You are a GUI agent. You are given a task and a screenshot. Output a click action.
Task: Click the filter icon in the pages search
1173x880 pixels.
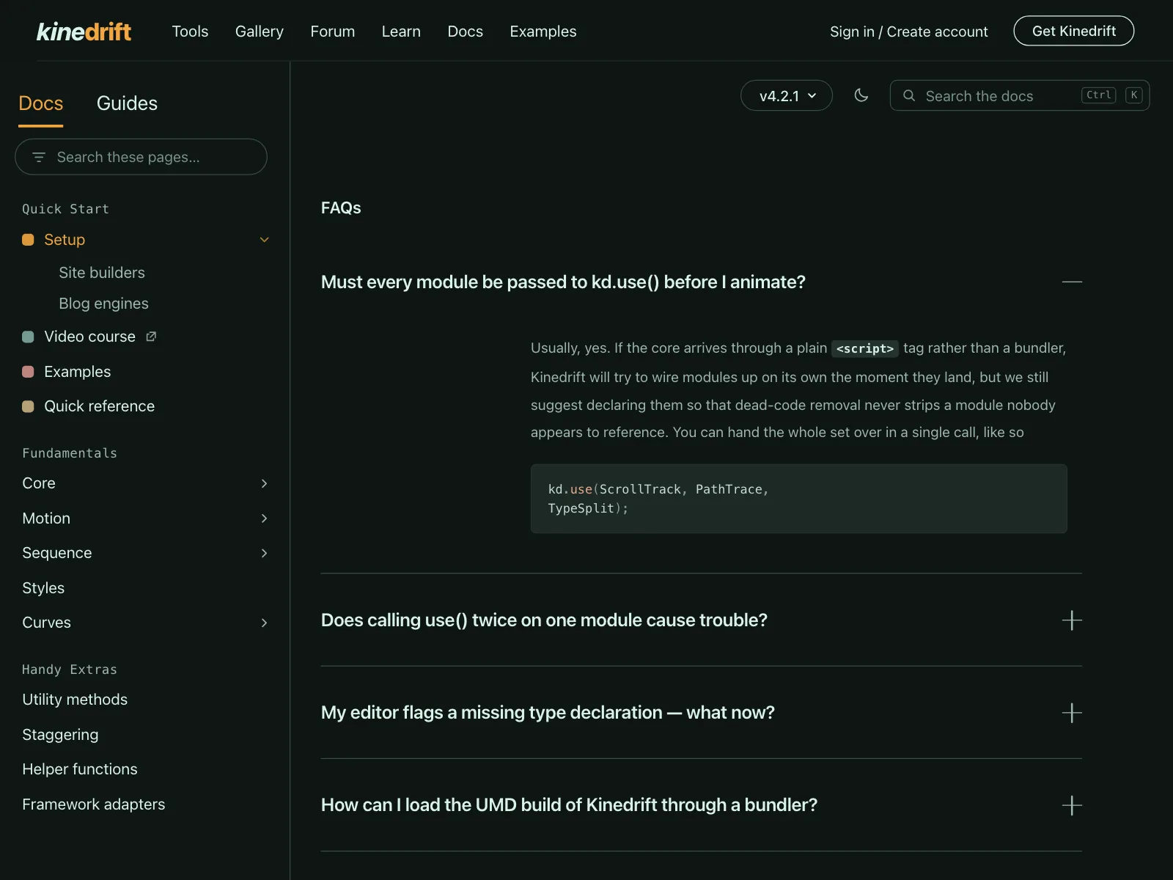pos(39,157)
